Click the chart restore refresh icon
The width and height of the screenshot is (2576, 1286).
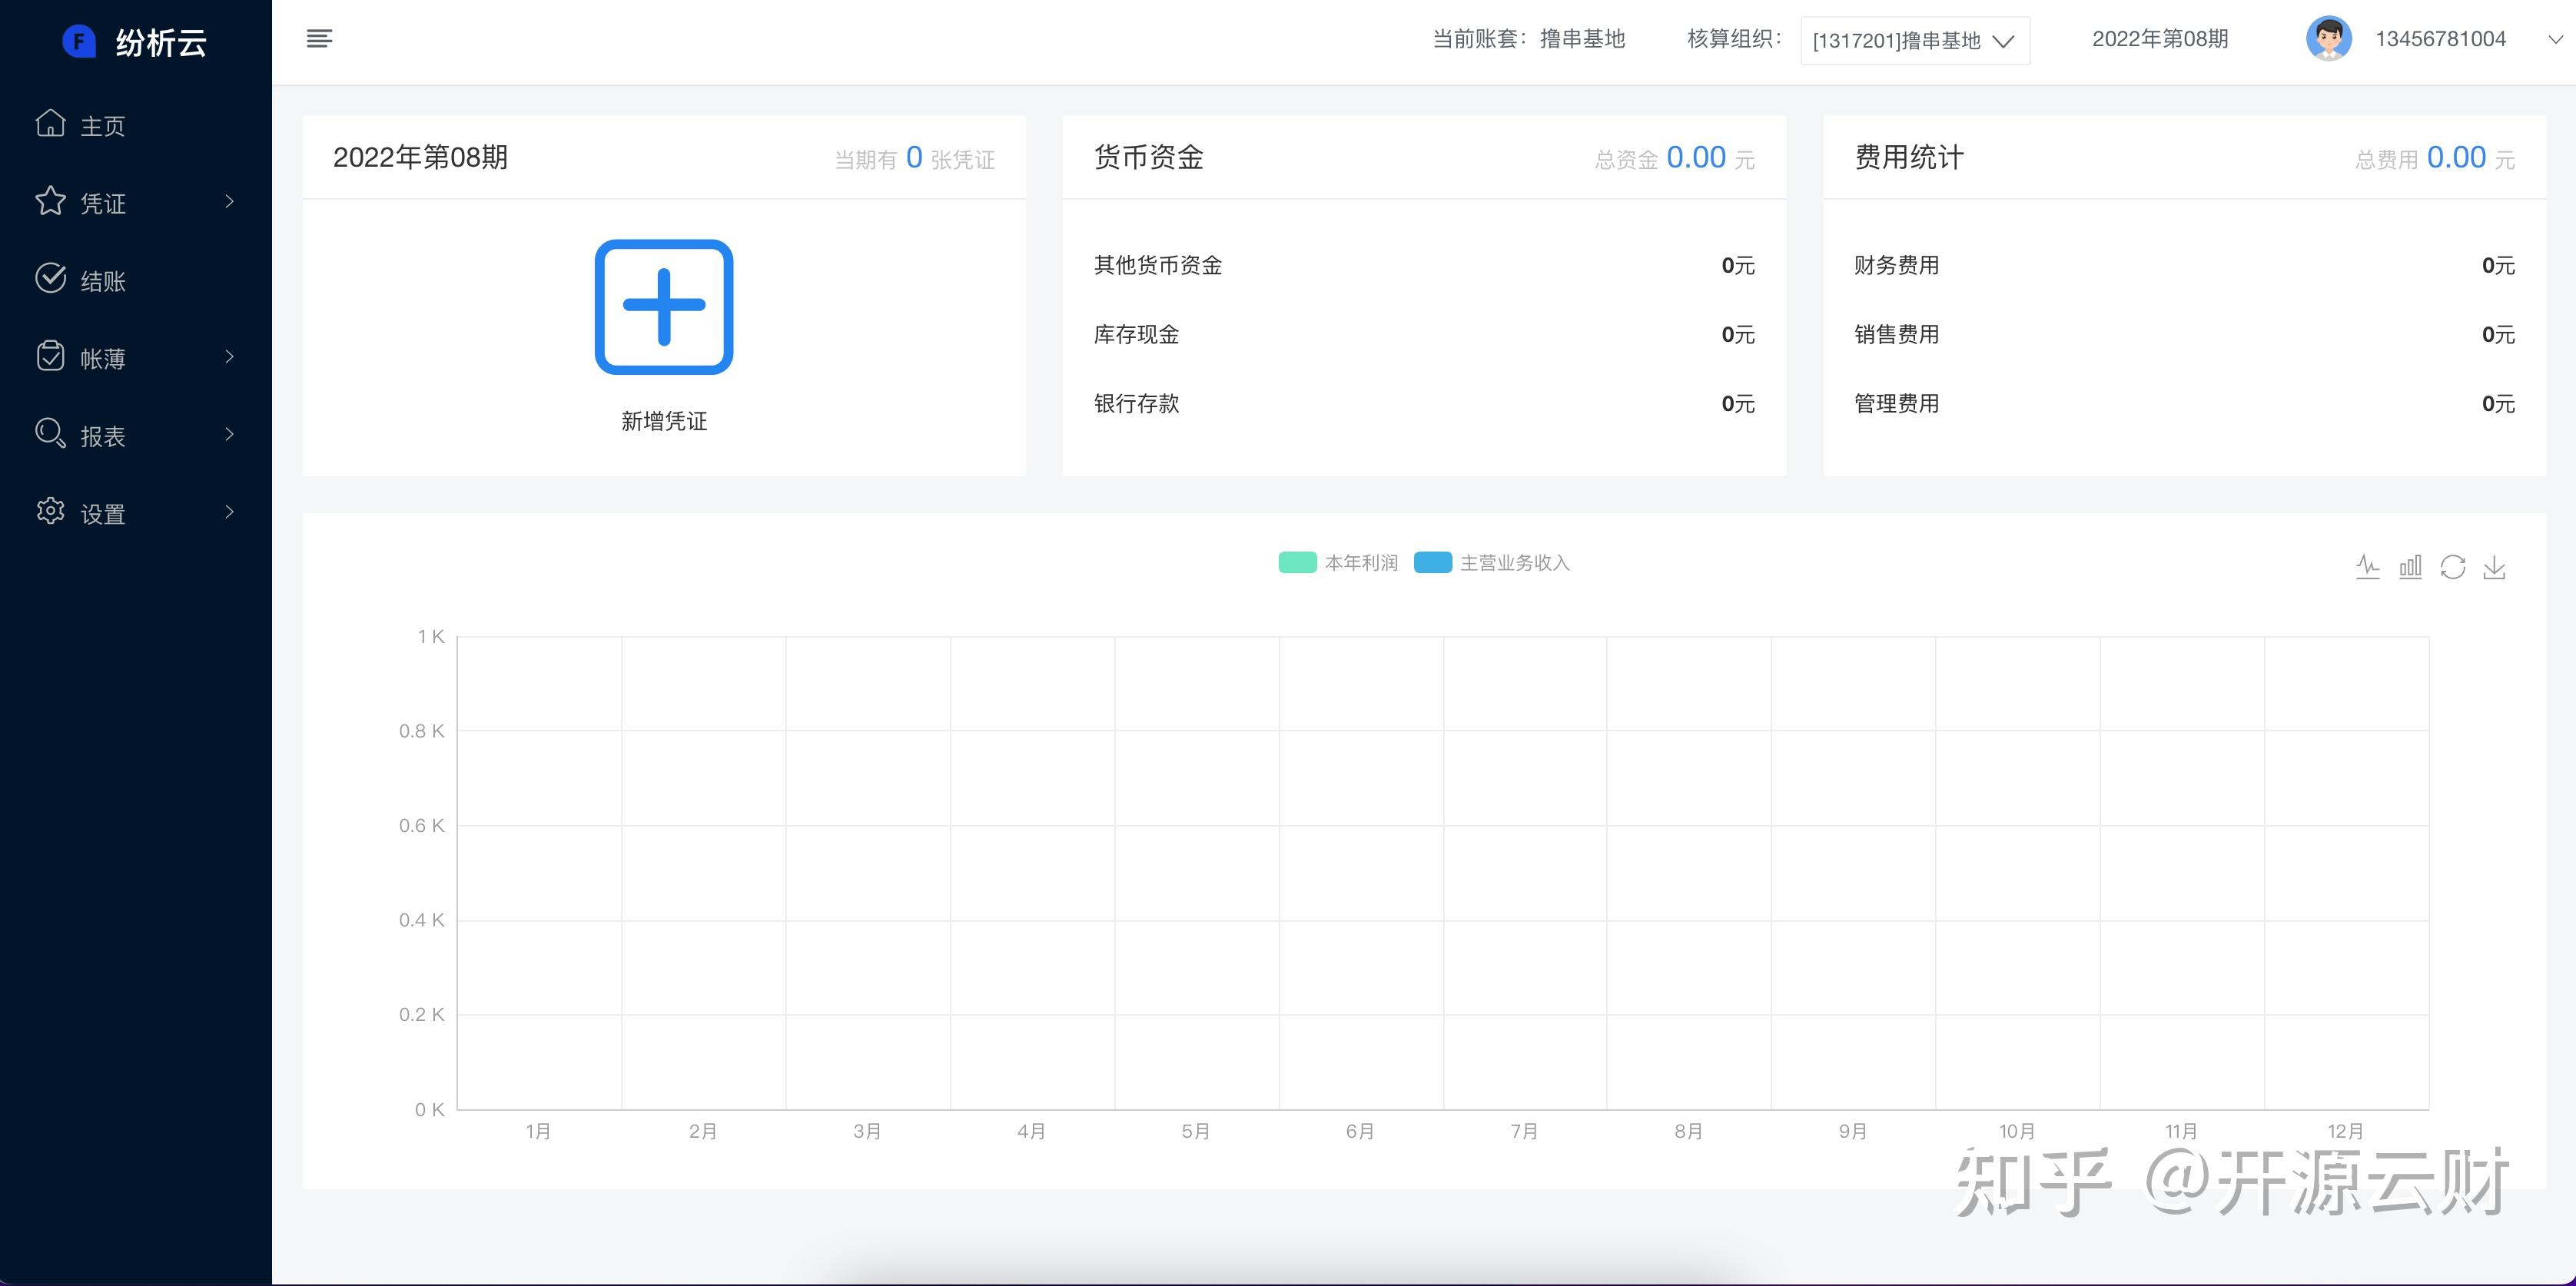[x=2452, y=567]
